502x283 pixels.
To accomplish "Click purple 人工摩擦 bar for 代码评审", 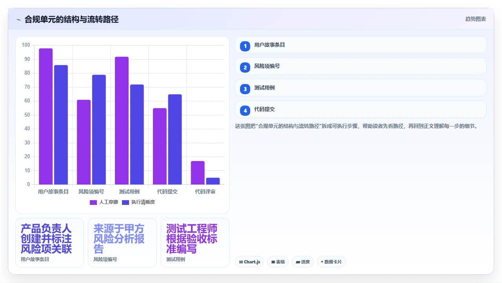I will [198, 173].
